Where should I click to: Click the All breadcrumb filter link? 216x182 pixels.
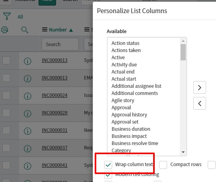click(20, 17)
